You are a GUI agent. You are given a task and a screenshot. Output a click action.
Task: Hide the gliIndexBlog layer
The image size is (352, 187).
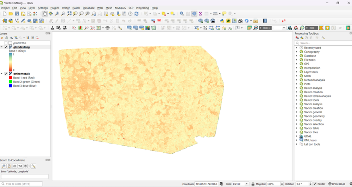6,47
